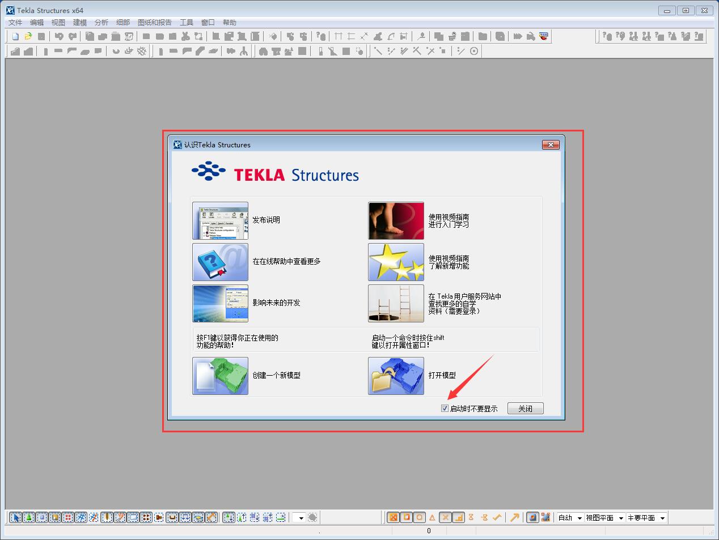The width and height of the screenshot is (719, 540).
Task: Toggle the orange triangle snap switch
Action: pos(432,517)
